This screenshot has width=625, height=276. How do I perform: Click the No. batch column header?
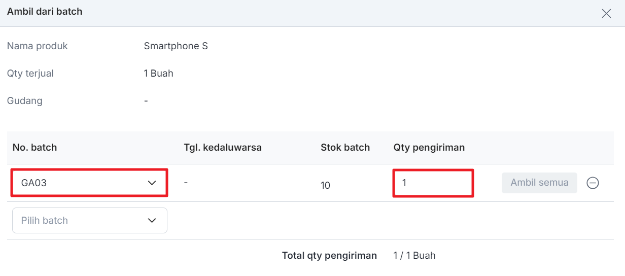click(35, 148)
